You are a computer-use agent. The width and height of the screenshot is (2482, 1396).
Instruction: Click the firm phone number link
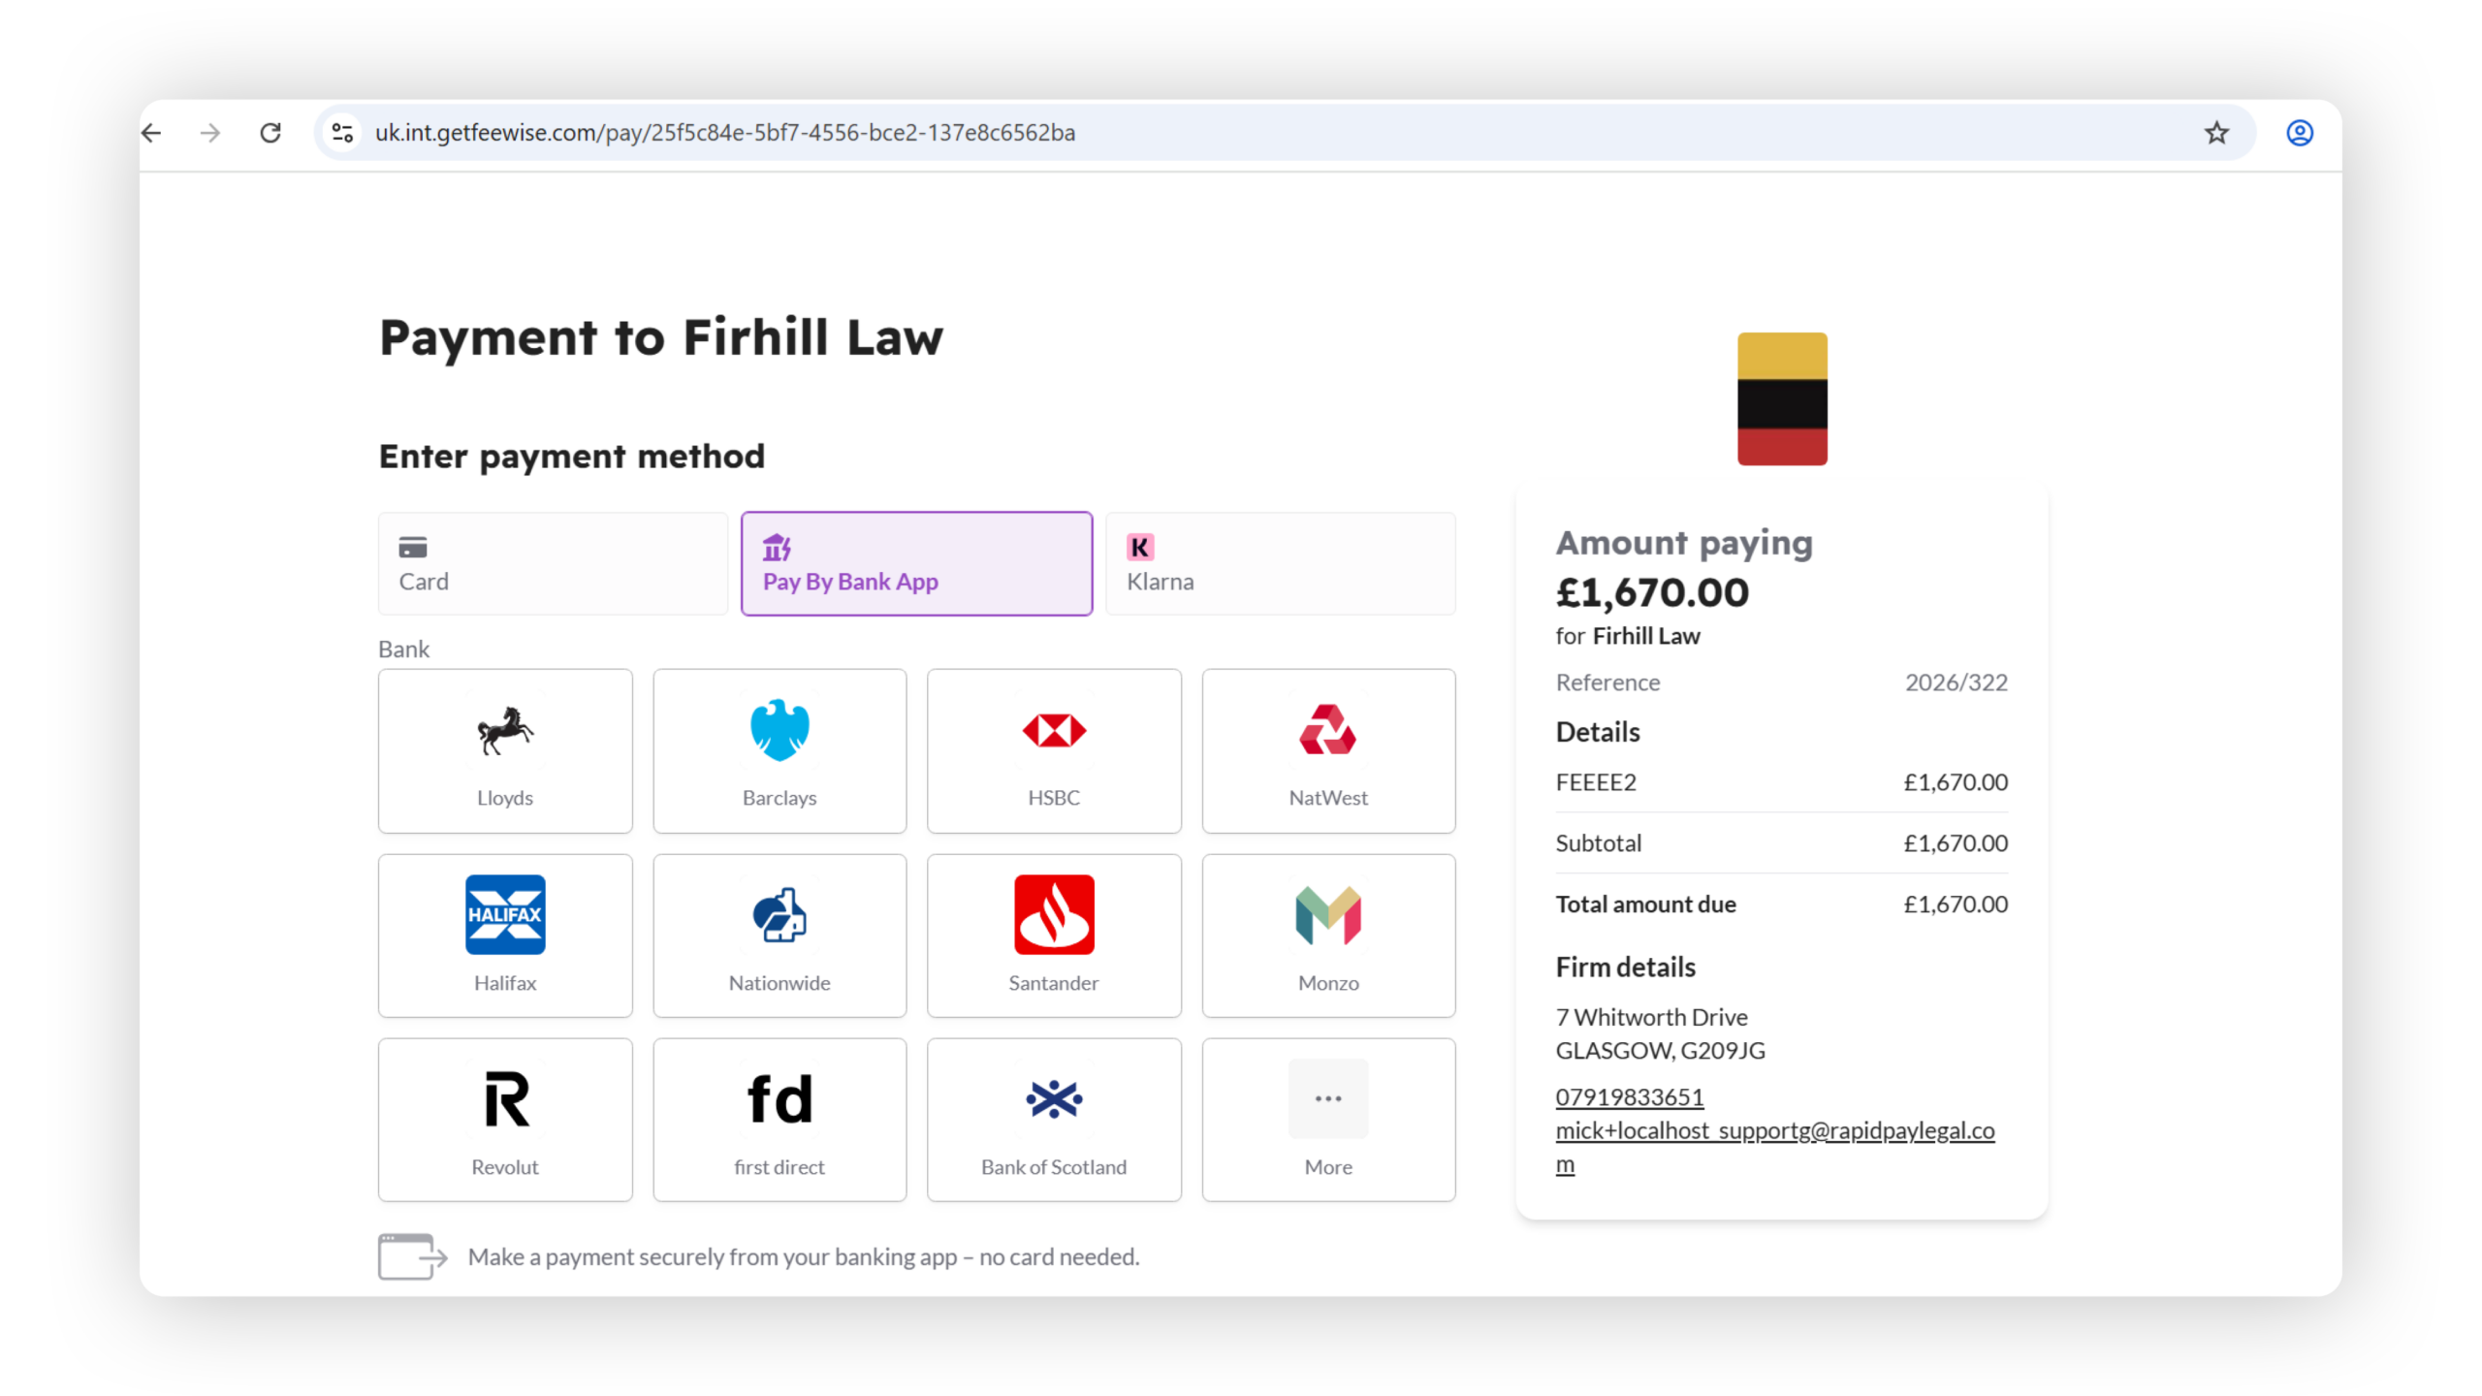[1629, 1096]
